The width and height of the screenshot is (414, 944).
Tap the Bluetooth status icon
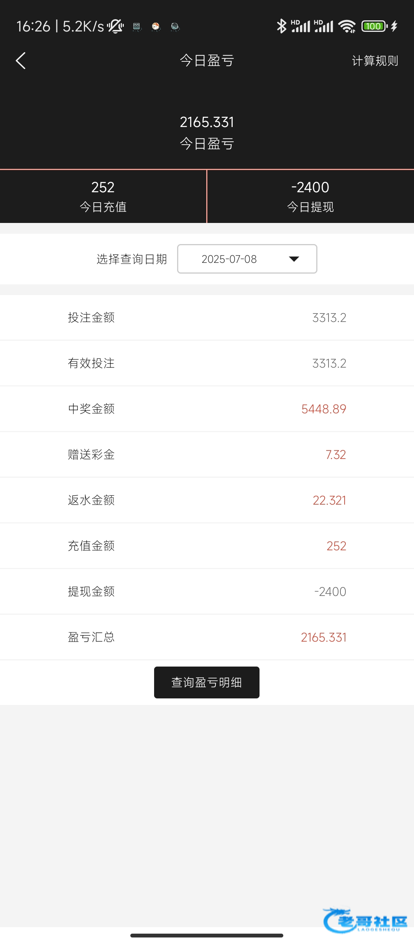[x=282, y=26]
